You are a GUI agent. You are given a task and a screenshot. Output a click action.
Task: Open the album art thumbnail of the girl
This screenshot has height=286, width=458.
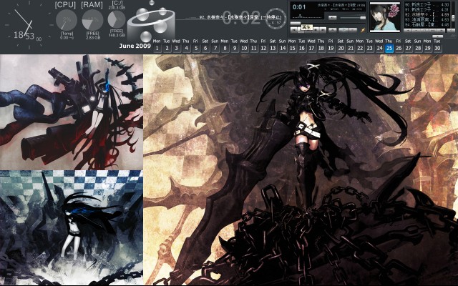coord(385,17)
